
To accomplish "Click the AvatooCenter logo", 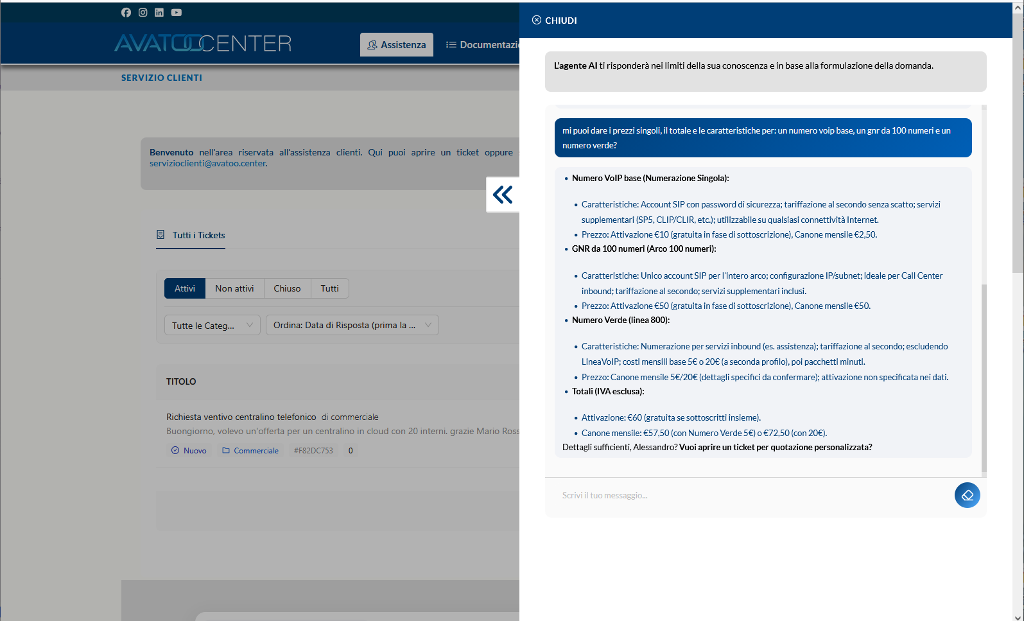I will [x=203, y=43].
